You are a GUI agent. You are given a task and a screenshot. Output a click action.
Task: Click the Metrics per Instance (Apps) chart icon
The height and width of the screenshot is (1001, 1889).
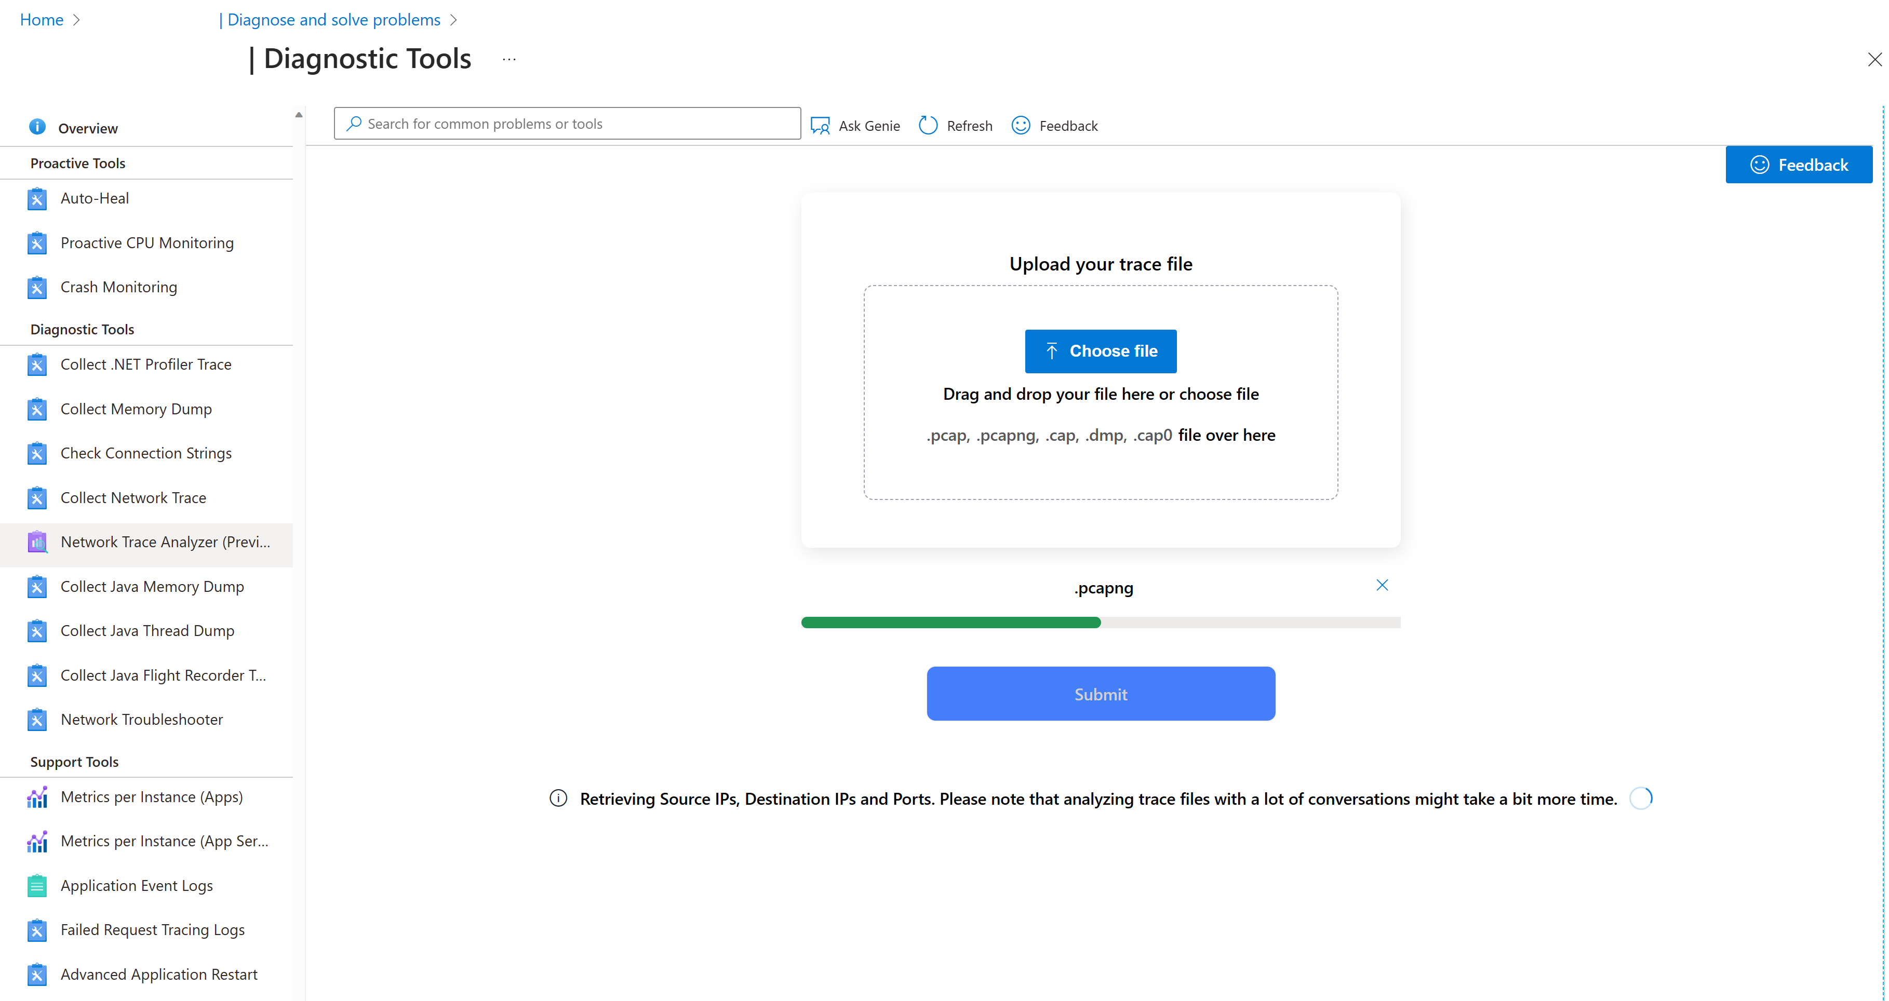pos(37,797)
